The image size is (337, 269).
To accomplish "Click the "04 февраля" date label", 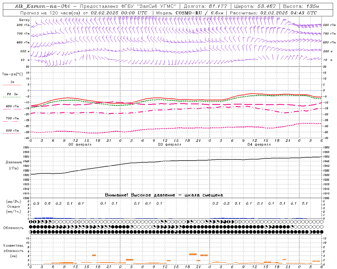I will 259,144.
